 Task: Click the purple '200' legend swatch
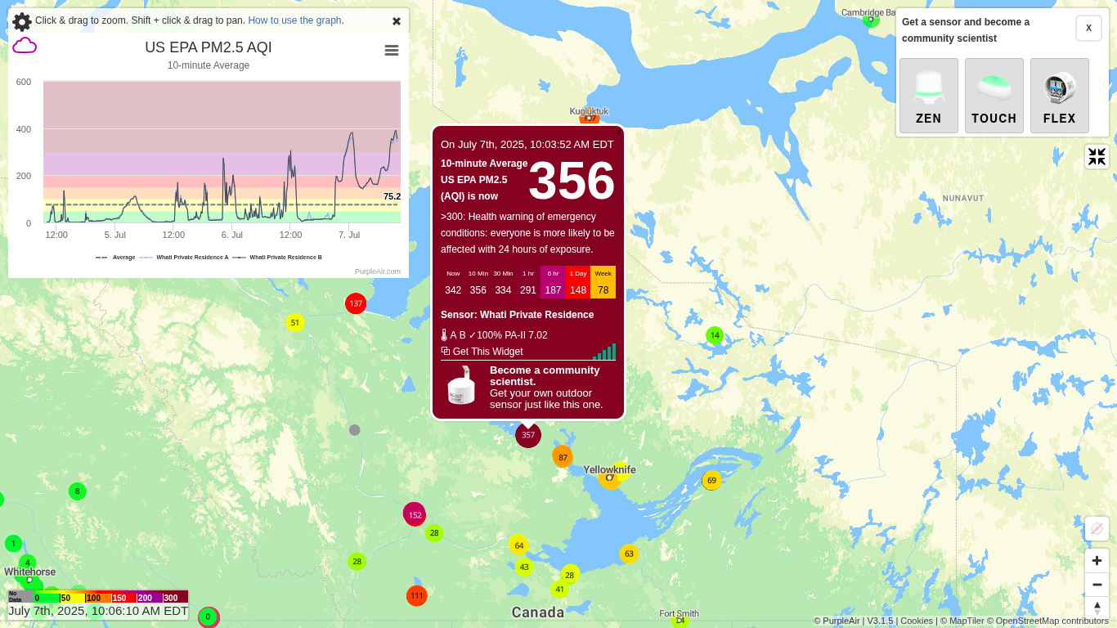(x=150, y=597)
